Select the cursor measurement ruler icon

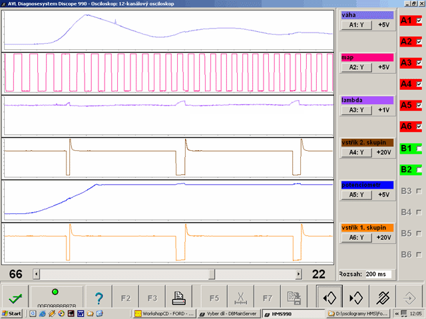(x=240, y=298)
